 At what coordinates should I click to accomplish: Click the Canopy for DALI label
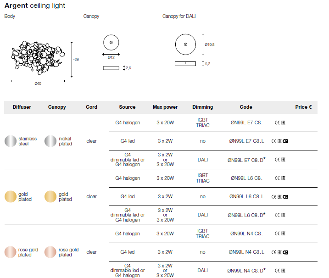179,16
